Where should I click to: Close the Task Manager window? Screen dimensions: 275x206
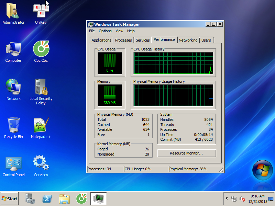(220, 24)
